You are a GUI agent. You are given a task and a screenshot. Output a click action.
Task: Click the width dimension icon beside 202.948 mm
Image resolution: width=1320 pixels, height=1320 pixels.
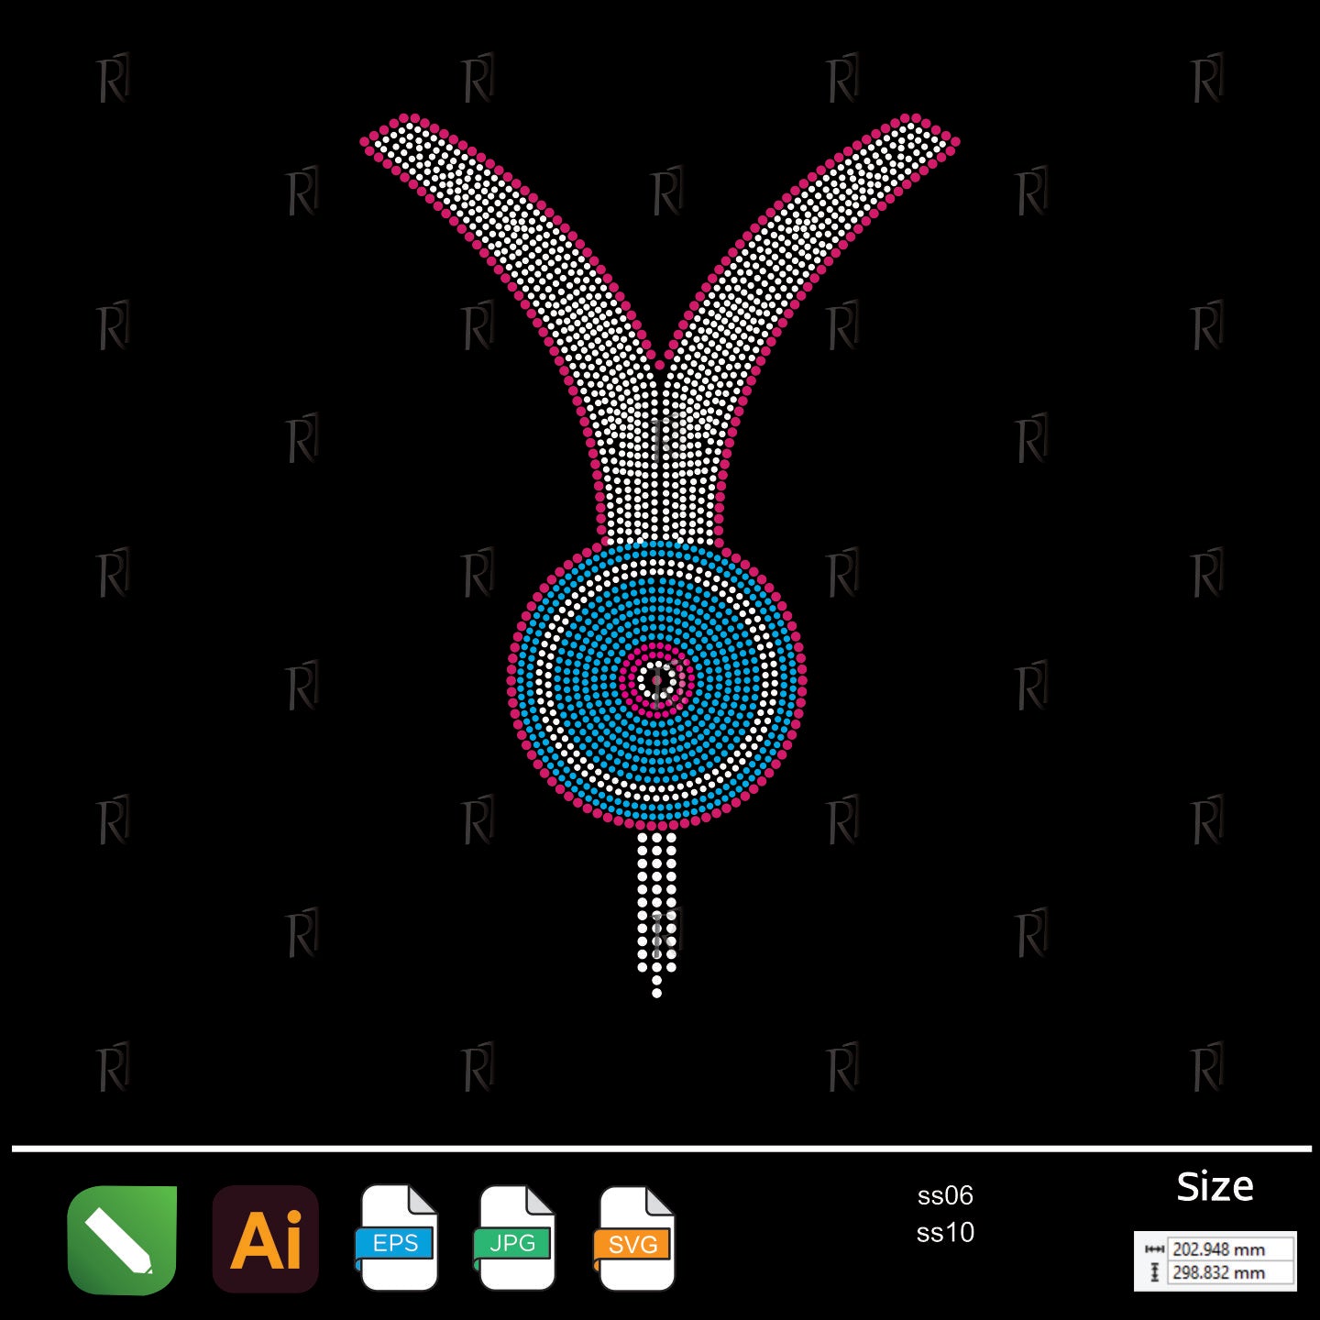[x=1154, y=1249]
